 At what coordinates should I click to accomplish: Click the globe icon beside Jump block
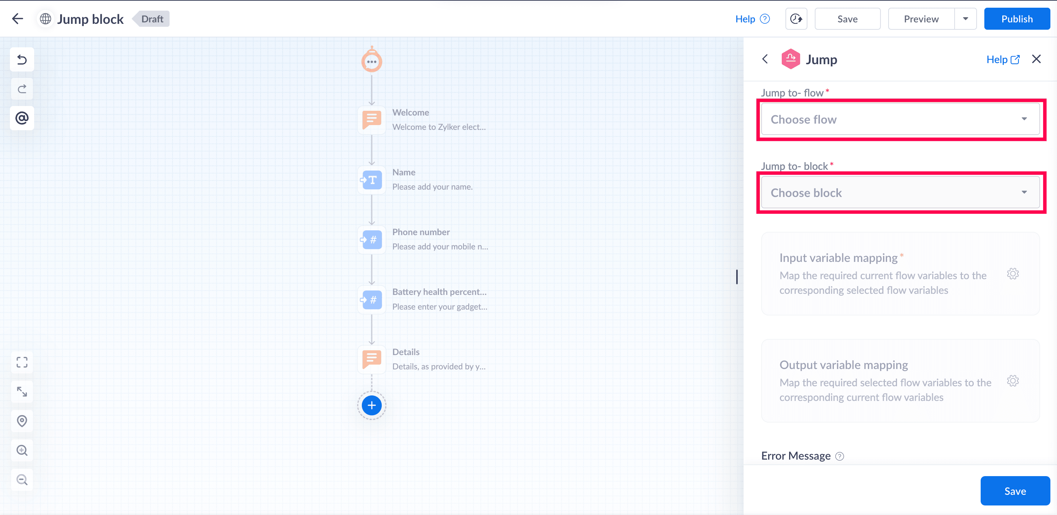(46, 19)
